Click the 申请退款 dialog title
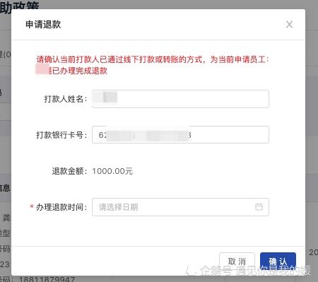The height and width of the screenshot is (282, 318). [43, 25]
